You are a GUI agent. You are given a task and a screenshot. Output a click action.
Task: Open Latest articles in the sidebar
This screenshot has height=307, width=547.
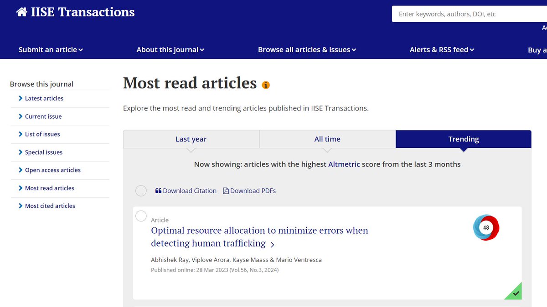coord(44,98)
